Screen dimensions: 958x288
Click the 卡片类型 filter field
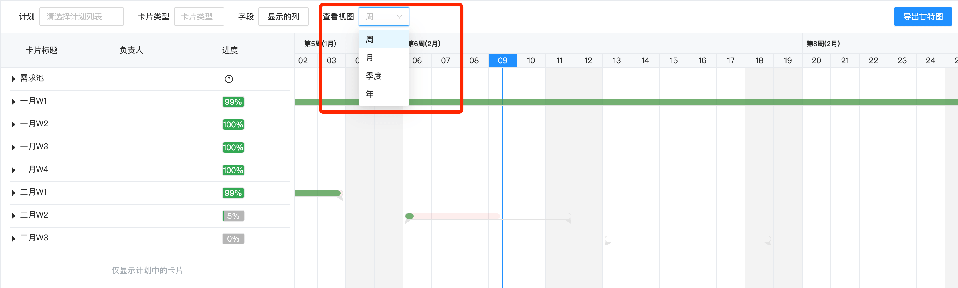coord(199,16)
